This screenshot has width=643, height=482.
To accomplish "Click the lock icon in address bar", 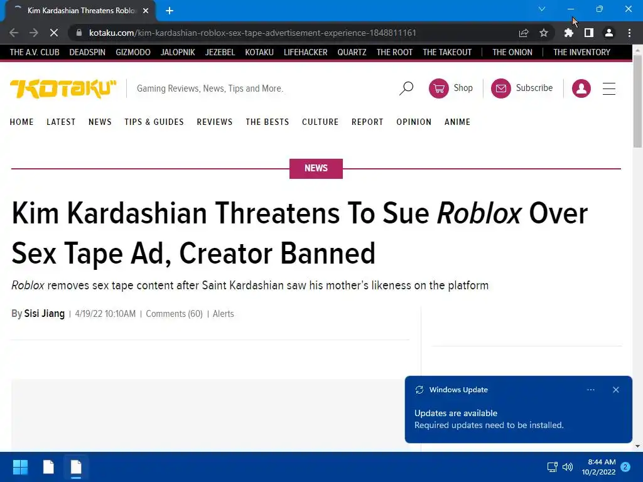I will click(79, 33).
